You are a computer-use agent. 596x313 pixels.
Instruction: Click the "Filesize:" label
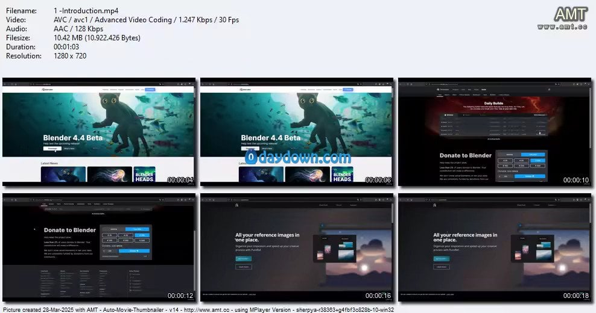coord(19,38)
